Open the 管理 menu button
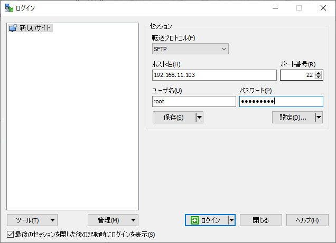Viewport: 336px width, 243px height. point(113,220)
